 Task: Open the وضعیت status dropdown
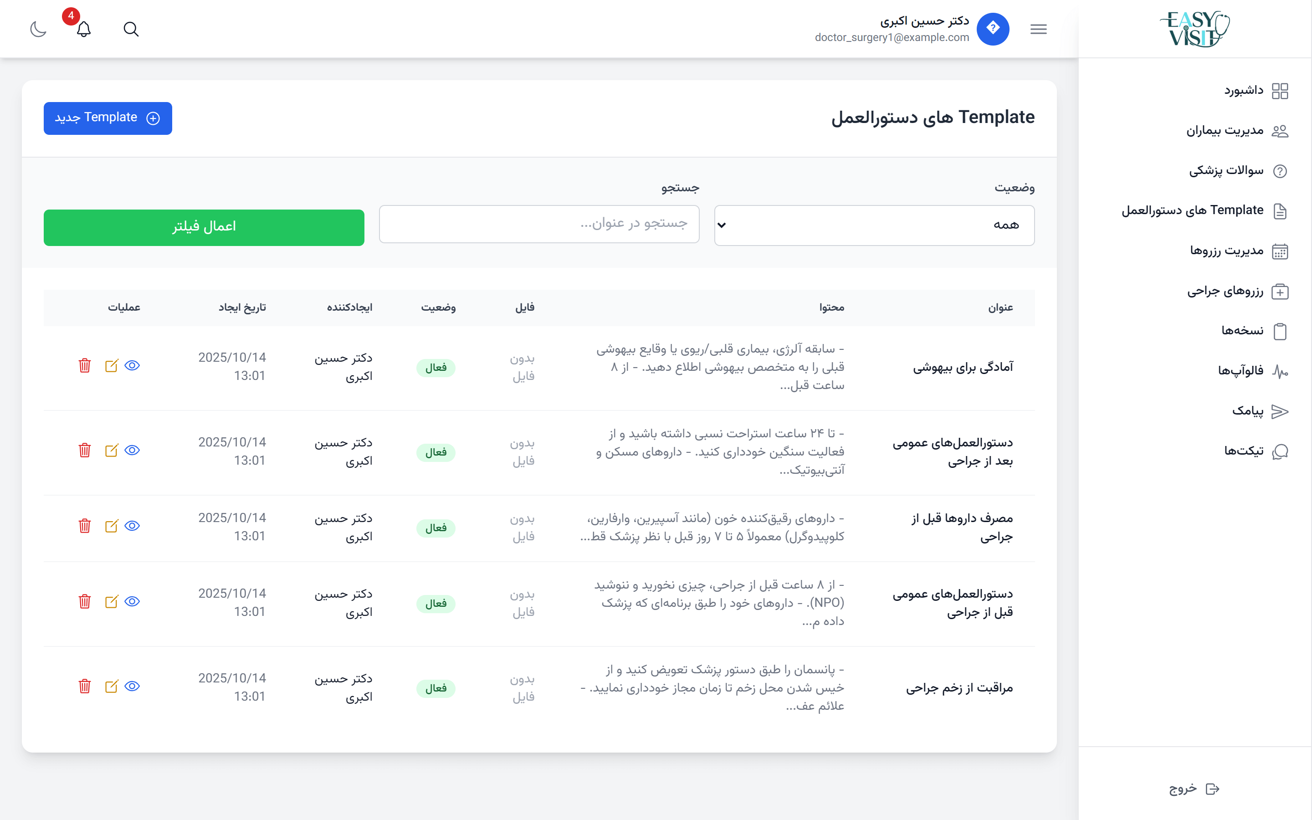pyautogui.click(x=874, y=225)
